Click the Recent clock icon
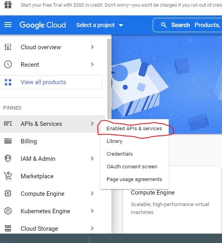 tap(8, 64)
